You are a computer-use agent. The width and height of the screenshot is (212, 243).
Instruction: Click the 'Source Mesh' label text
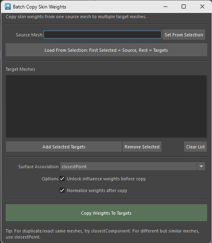(x=29, y=35)
